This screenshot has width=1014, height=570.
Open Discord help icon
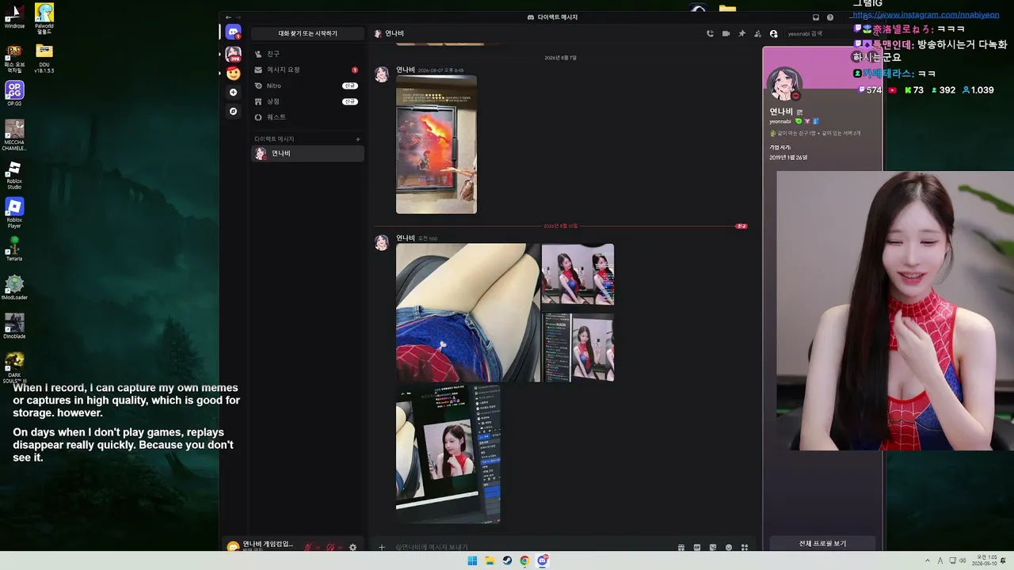(x=830, y=17)
